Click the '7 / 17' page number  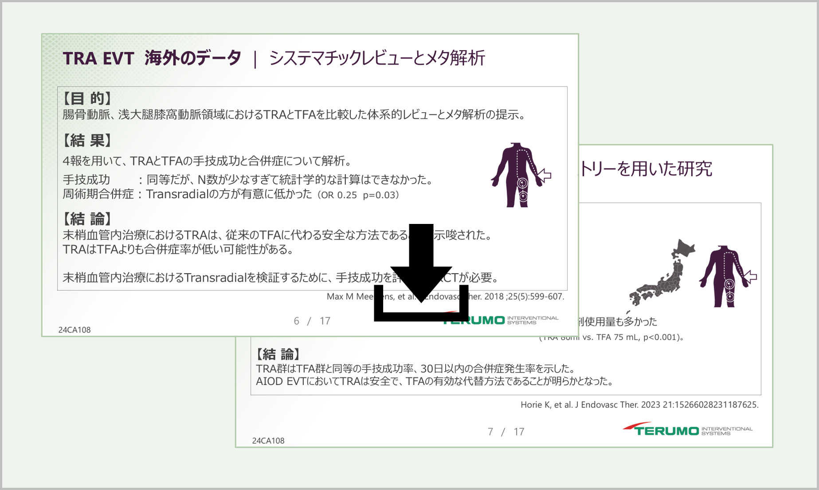point(506,431)
